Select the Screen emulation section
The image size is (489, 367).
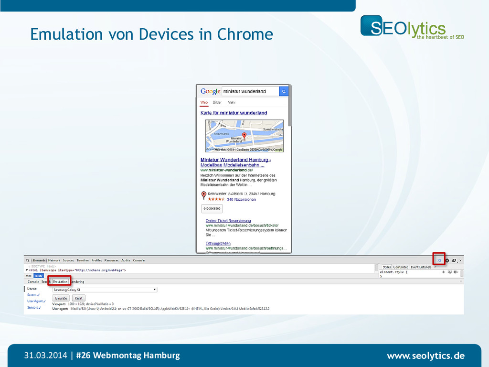pos(33,295)
